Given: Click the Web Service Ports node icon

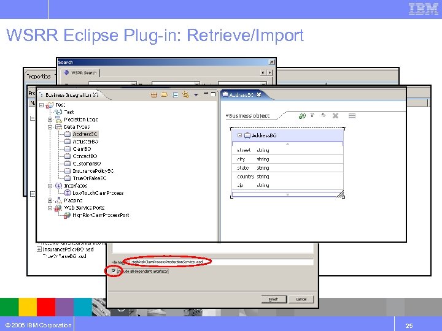Looking at the screenshot, I should coord(58,208).
